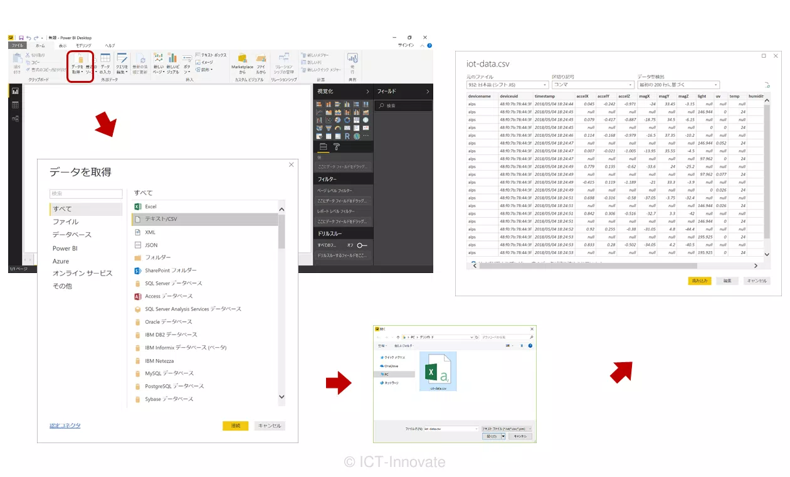
Task: Switch to the Modeling (モデリング) ribbon tab
Action: click(84, 46)
